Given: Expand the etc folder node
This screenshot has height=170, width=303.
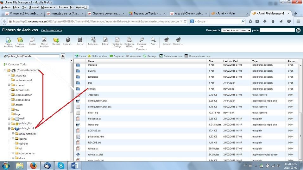Looking at the screenshot, I should coord(9,109).
